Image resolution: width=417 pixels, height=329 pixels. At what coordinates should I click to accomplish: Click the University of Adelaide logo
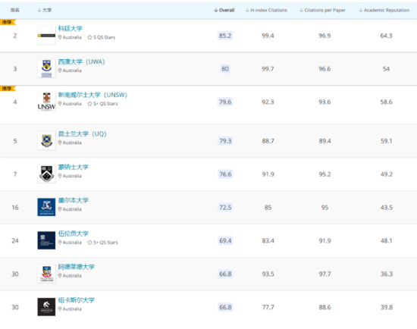point(46,274)
